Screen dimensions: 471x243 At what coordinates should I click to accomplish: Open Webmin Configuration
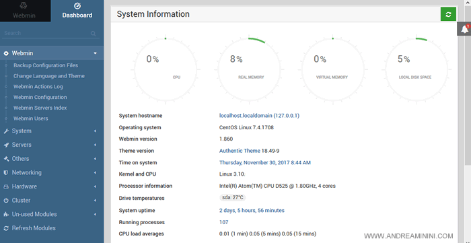[x=40, y=98]
